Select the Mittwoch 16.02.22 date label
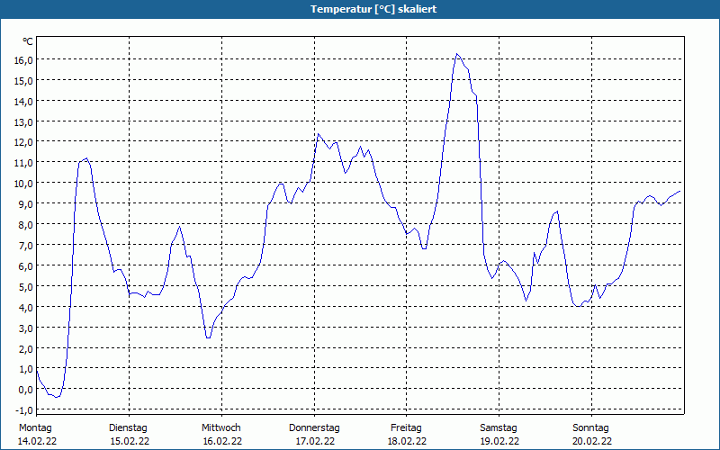The image size is (720, 450). pos(221,435)
